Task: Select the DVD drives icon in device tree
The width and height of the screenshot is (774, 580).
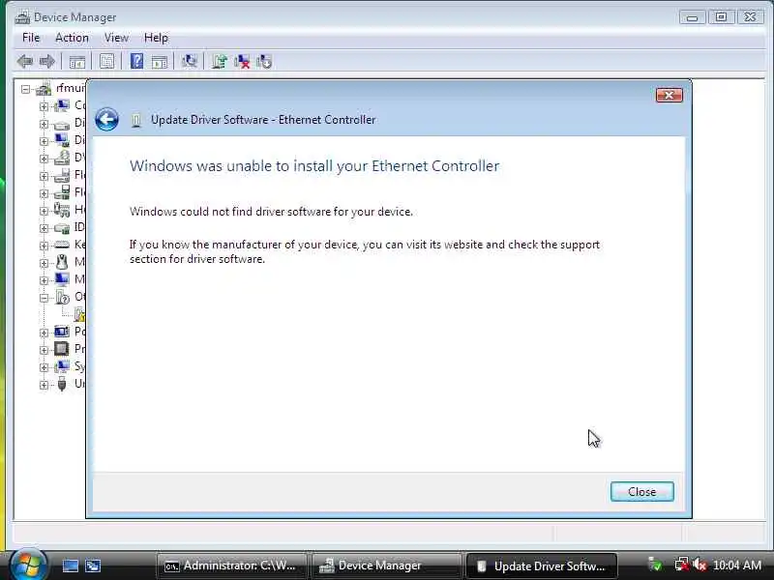Action: click(x=62, y=158)
